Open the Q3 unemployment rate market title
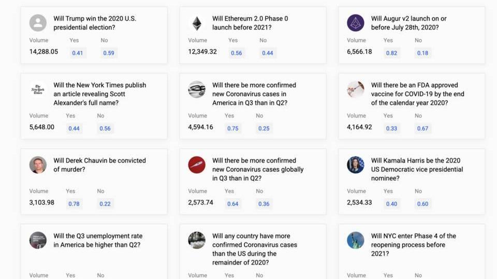 tap(98, 240)
